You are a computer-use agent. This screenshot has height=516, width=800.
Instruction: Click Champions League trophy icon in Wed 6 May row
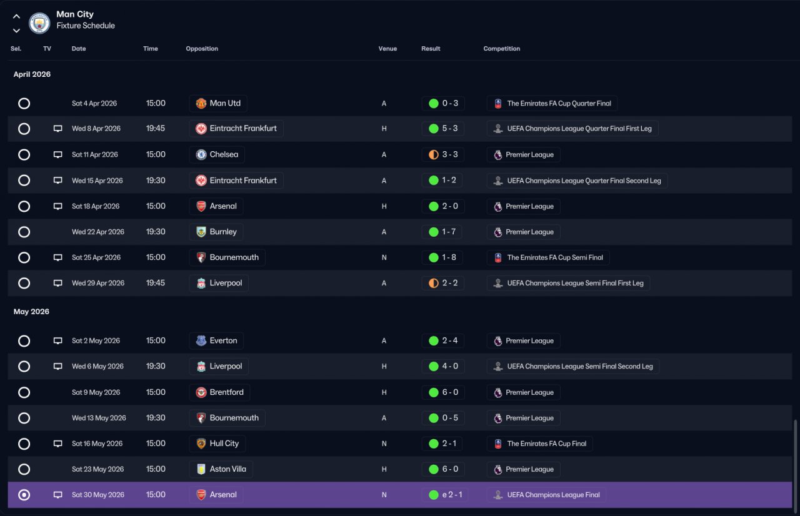[x=498, y=366]
